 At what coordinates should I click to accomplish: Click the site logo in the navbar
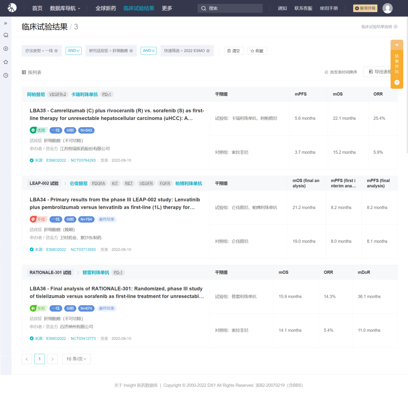12,8
